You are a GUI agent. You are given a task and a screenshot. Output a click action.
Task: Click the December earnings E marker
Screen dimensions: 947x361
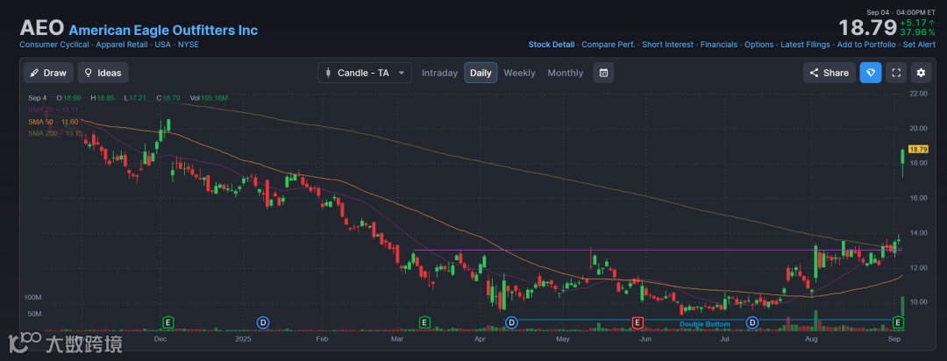pyautogui.click(x=168, y=323)
